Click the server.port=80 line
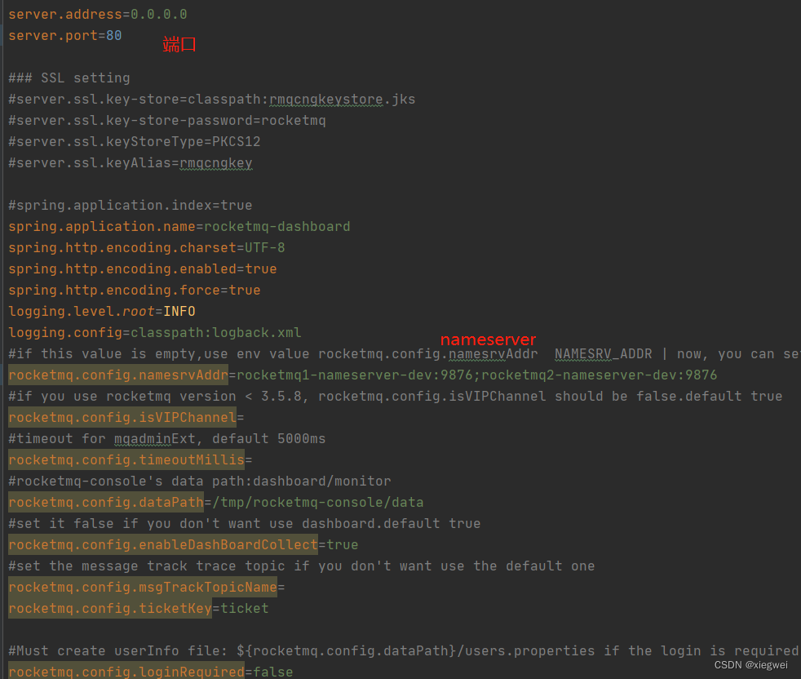This screenshot has width=801, height=679. [x=65, y=36]
